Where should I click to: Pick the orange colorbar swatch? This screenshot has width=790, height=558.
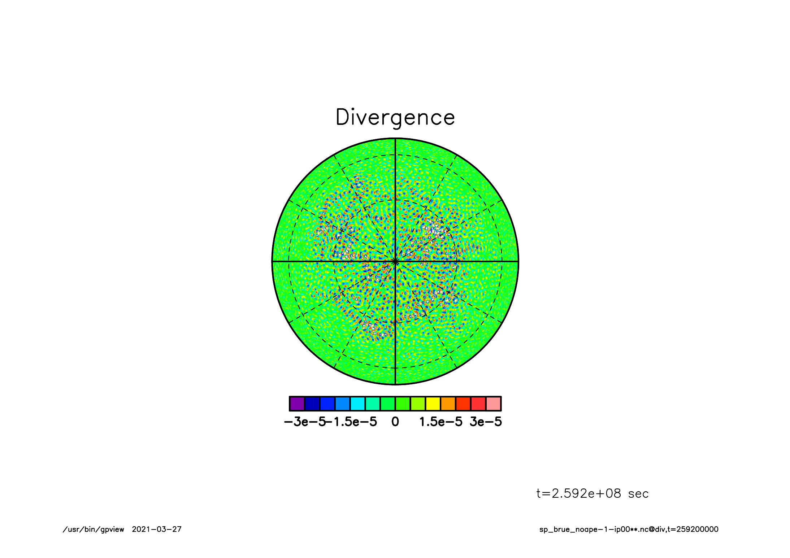coord(448,404)
